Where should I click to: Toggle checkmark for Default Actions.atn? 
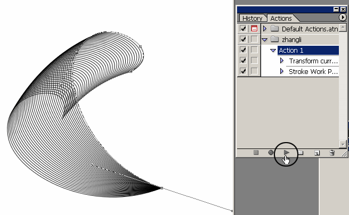click(243, 28)
